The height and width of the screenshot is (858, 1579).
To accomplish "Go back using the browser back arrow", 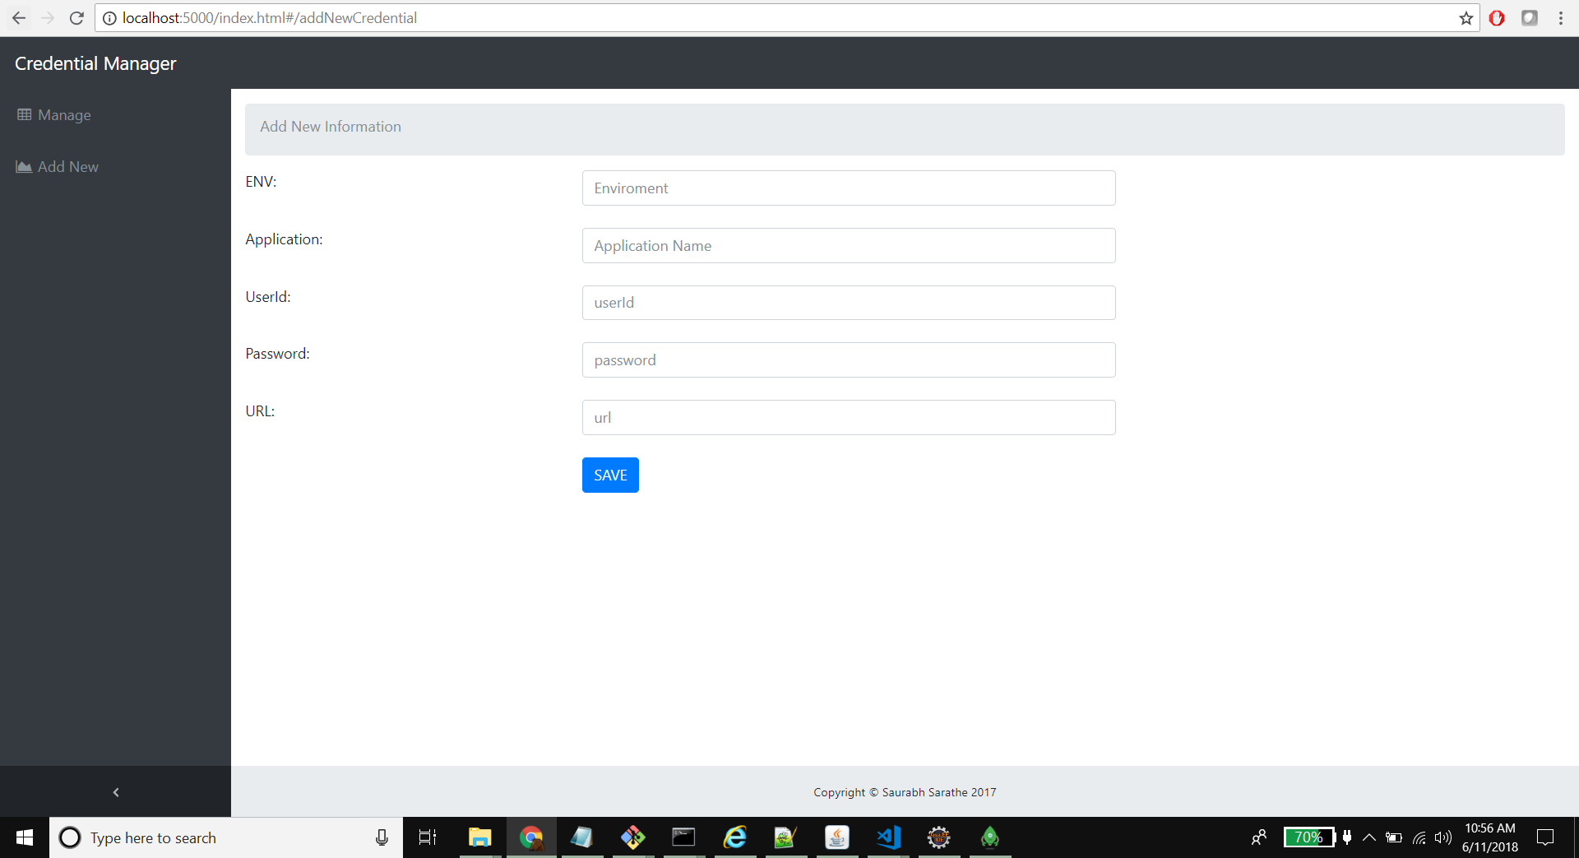I will [x=18, y=17].
